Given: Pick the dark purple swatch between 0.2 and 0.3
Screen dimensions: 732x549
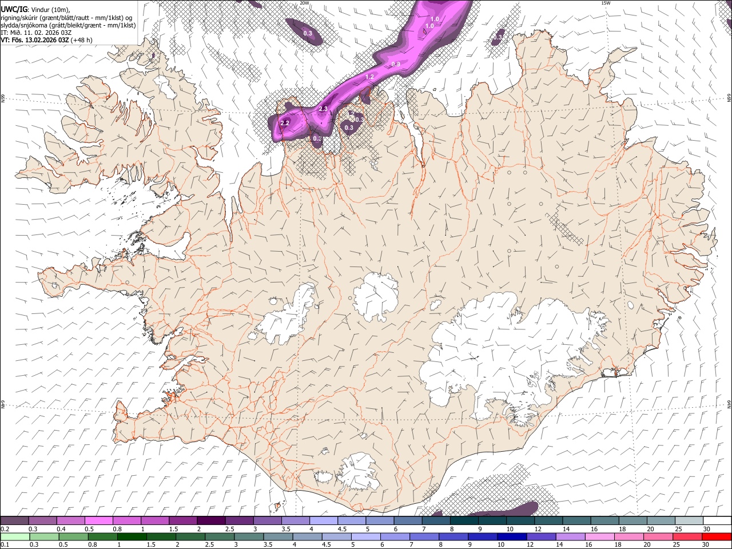Looking at the screenshot, I should pos(14,520).
